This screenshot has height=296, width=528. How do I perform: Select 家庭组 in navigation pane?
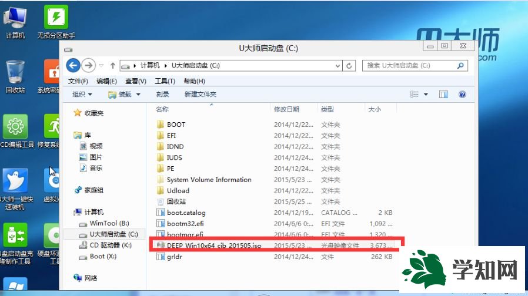89,190
